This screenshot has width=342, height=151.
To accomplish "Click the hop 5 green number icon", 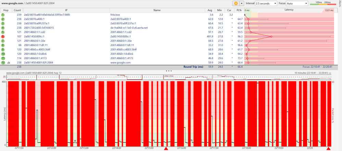I will click(x=3, y=32).
